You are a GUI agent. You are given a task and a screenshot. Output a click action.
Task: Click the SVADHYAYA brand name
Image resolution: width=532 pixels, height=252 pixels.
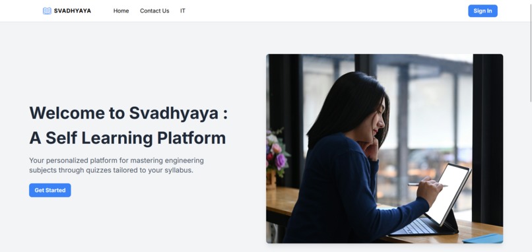point(72,11)
